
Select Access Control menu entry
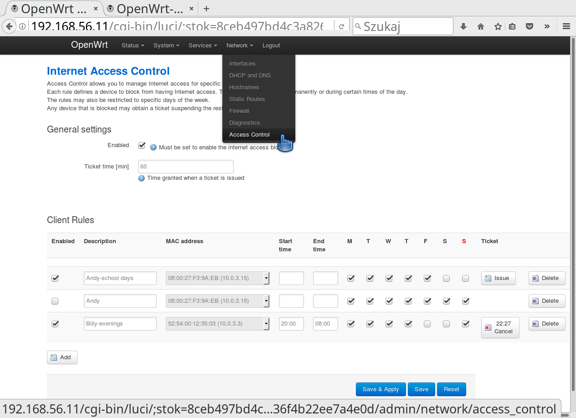pyautogui.click(x=259, y=135)
